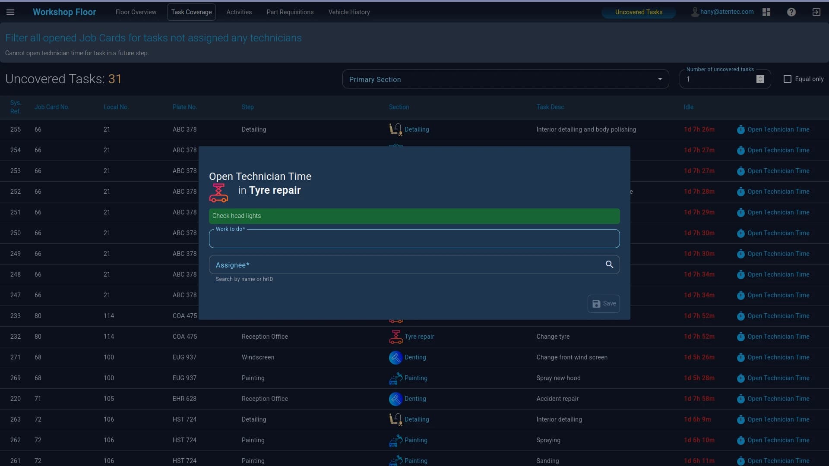Viewport: 829px width, 466px height.
Task: Open Part Requisitions tab
Action: (290, 12)
